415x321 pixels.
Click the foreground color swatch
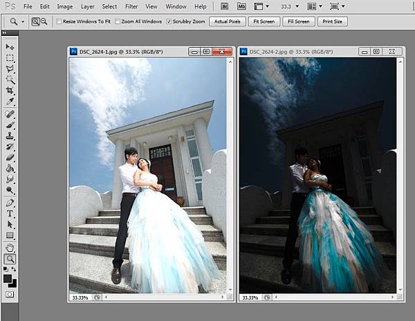click(8, 278)
